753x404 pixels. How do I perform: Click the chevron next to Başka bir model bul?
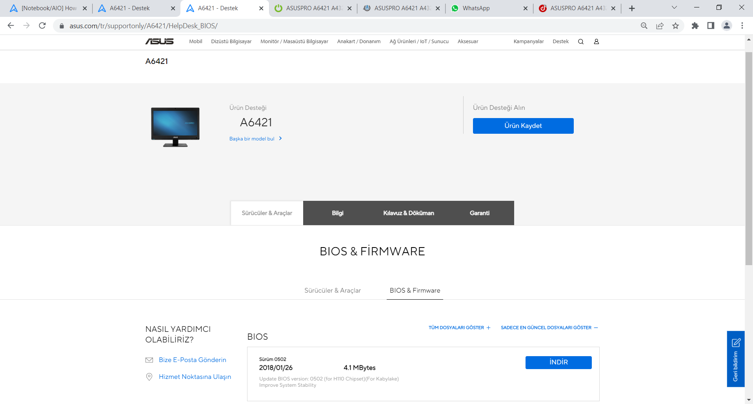(280, 138)
